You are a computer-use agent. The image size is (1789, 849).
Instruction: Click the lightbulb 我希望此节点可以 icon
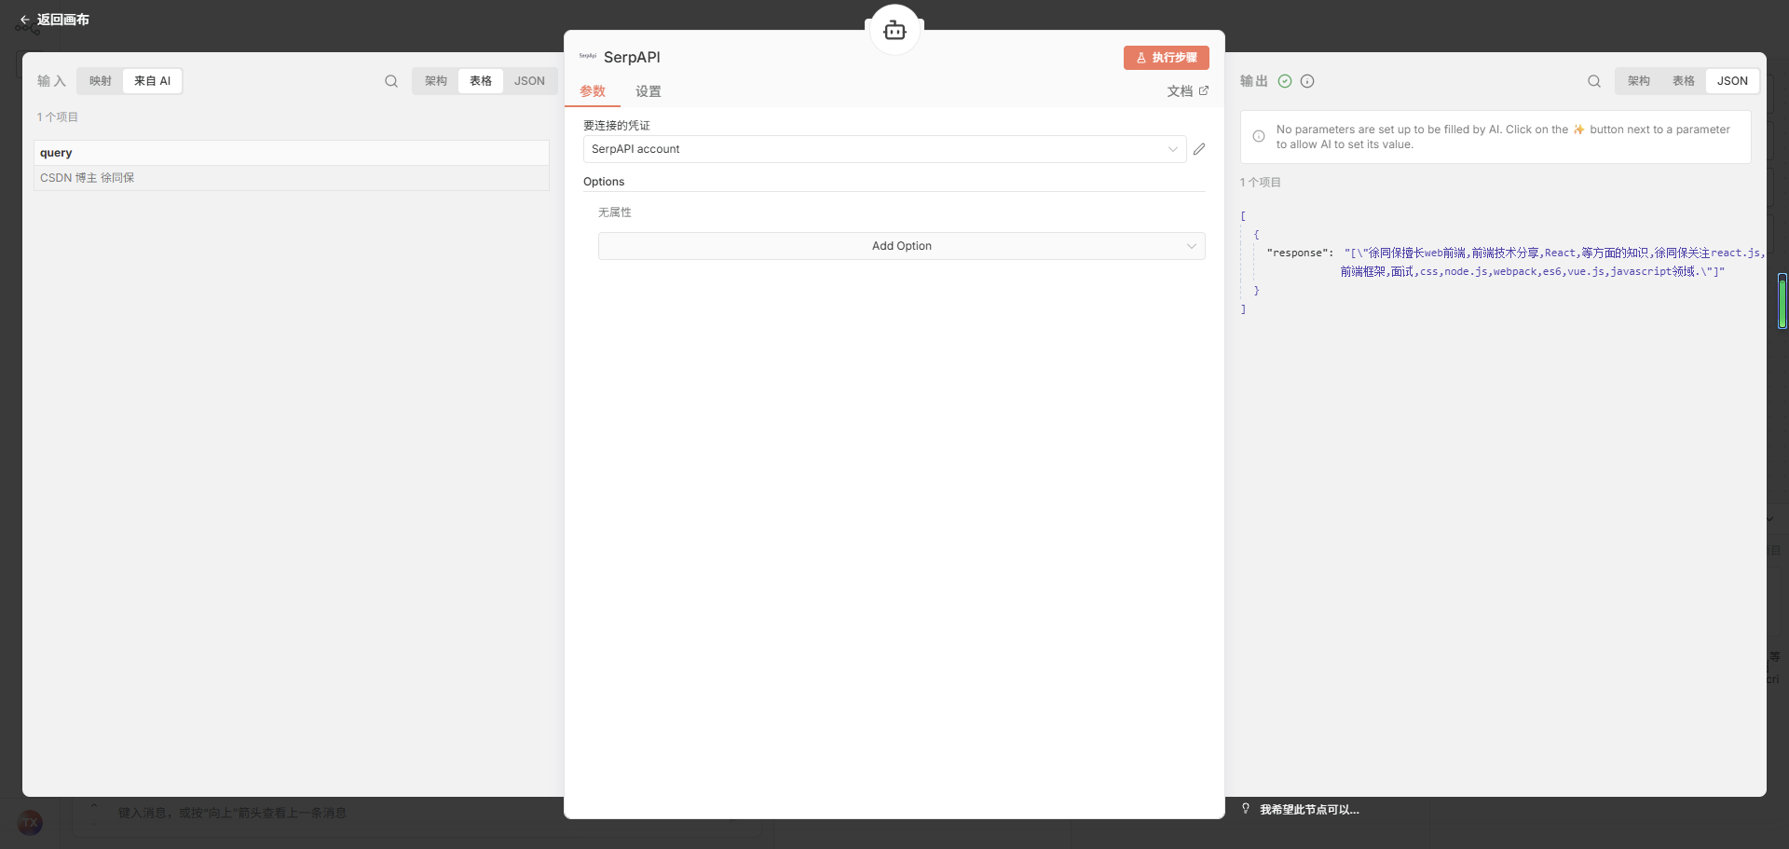1246,809
